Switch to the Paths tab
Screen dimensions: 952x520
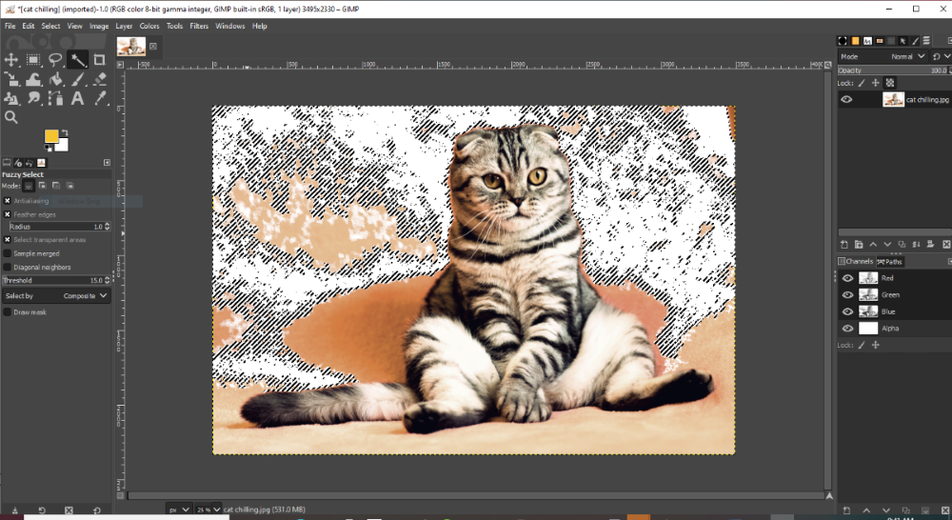point(891,261)
